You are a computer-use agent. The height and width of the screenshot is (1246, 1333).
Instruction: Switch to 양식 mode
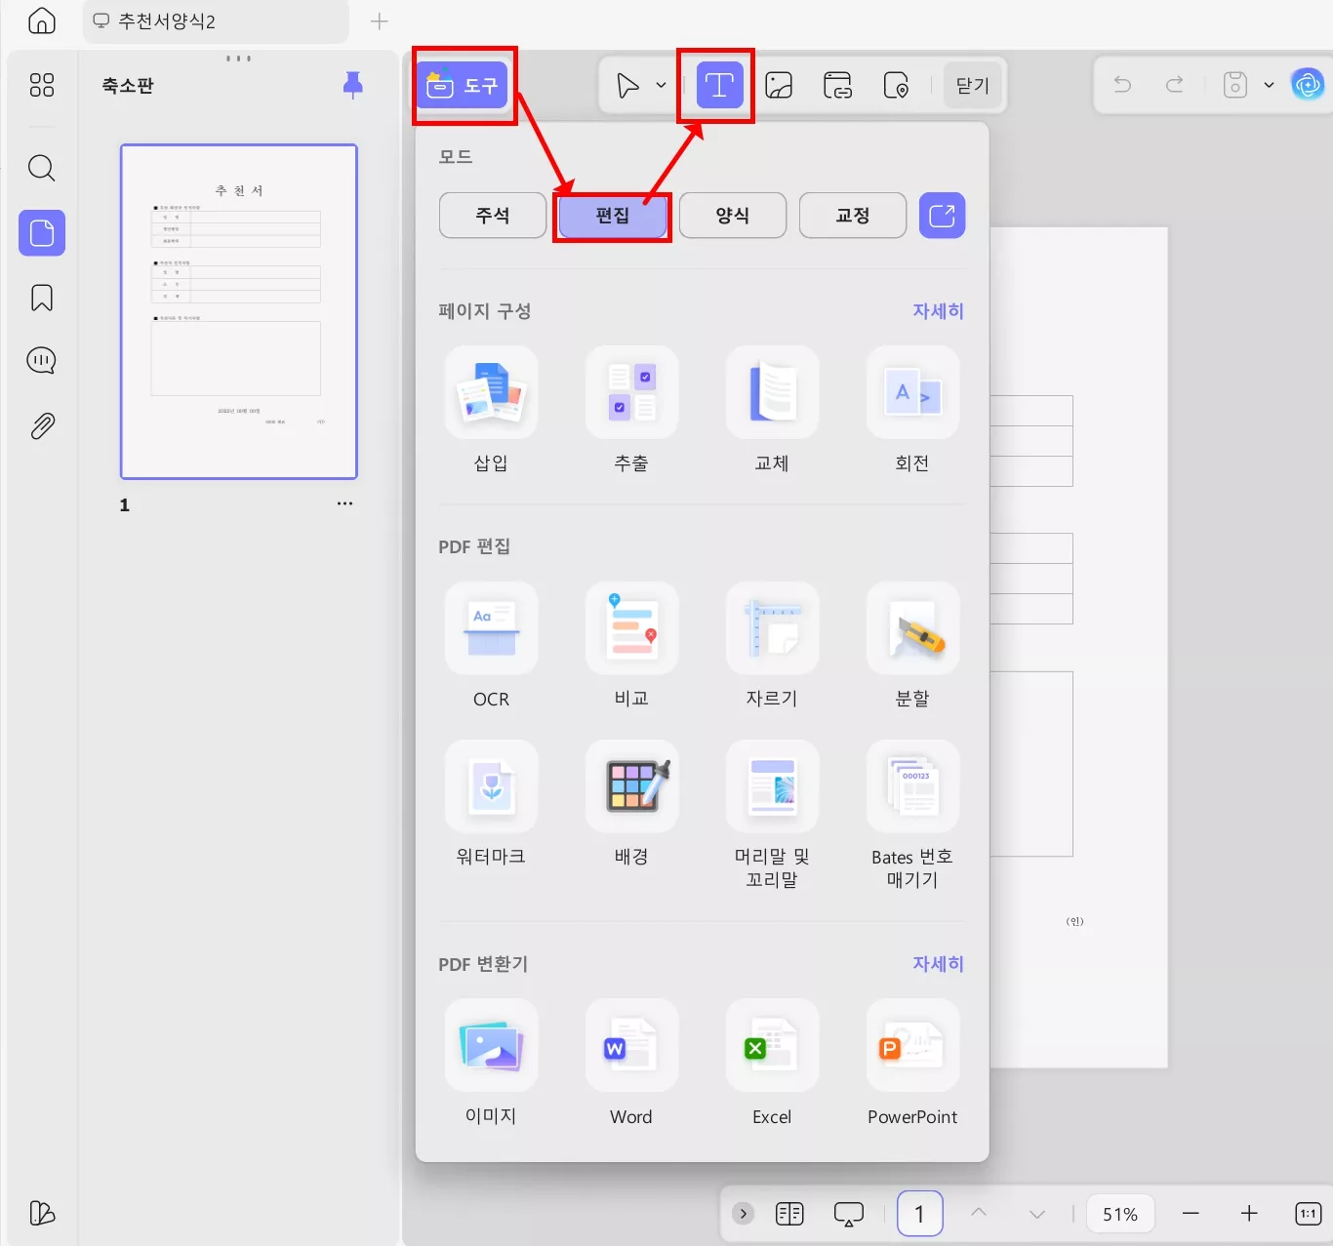733,216
